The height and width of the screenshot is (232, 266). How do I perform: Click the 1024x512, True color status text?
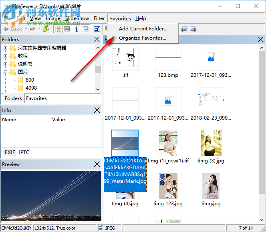point(55,228)
